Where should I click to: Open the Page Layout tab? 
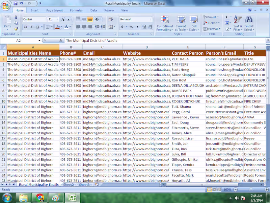pos(54,10)
